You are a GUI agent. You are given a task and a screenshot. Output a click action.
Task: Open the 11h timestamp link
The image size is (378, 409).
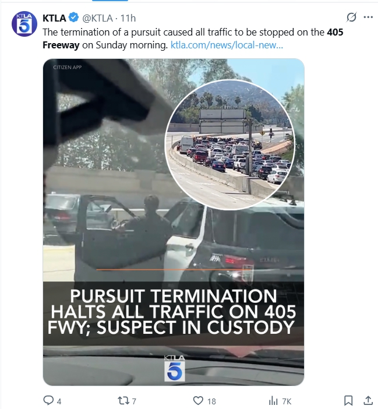click(x=128, y=18)
